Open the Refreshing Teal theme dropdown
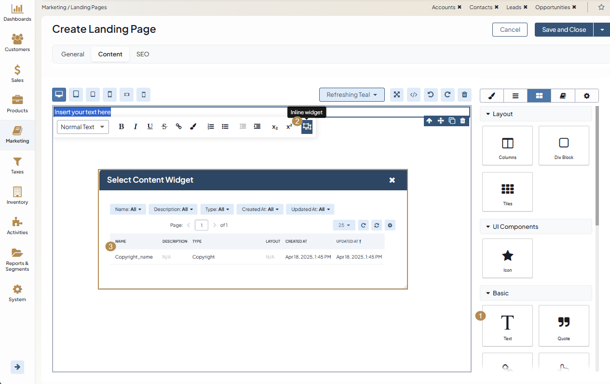 (x=352, y=94)
